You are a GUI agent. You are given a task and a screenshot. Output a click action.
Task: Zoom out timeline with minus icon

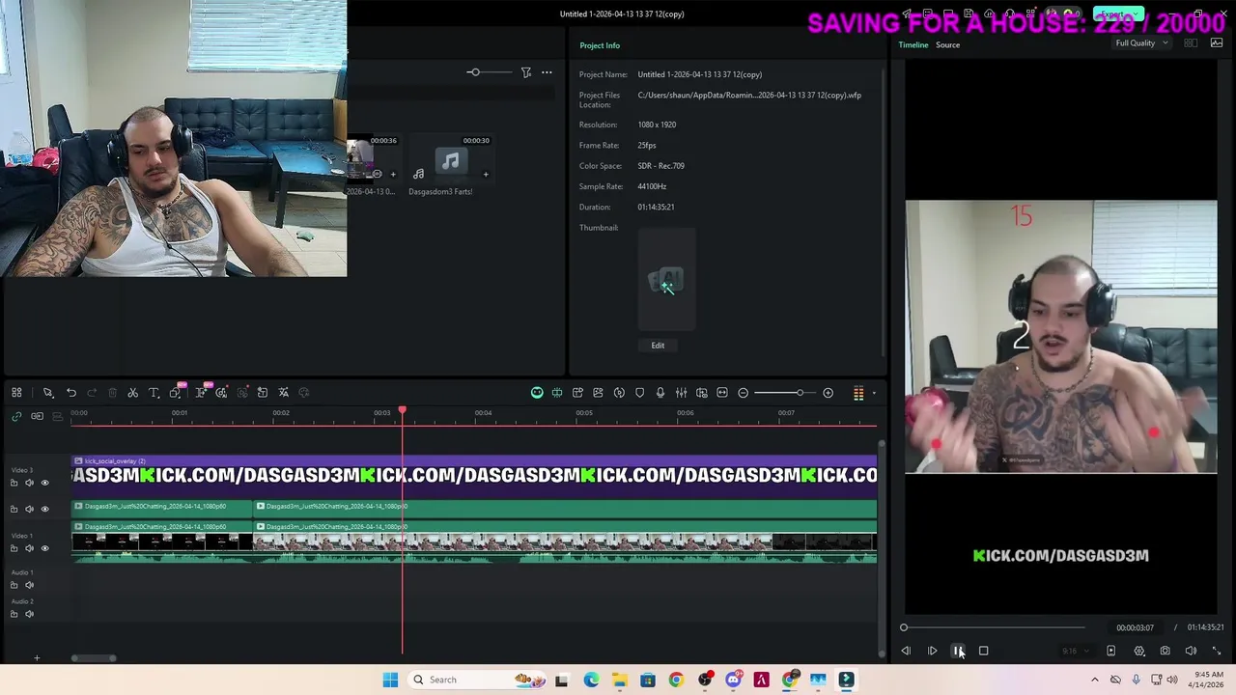point(743,393)
